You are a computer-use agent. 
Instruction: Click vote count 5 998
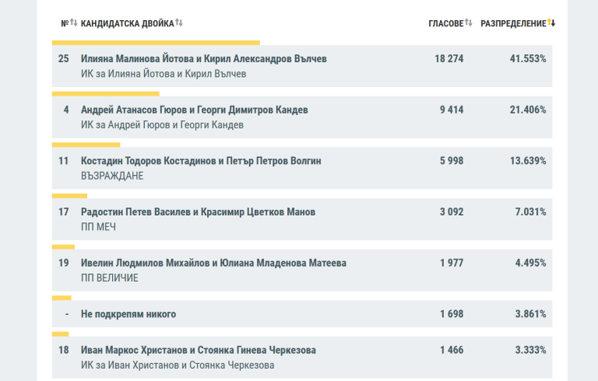(452, 161)
